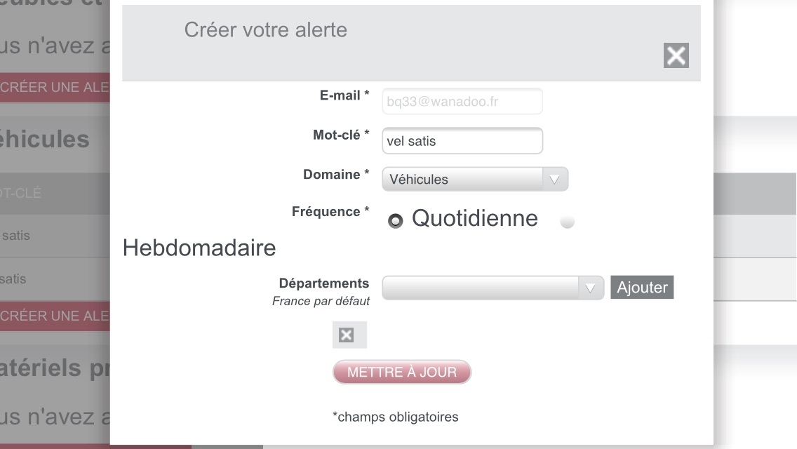Image resolution: width=797 pixels, height=449 pixels.
Task: Click the CRÉER UNE ALERTE button below satis rows
Action: 55,316
